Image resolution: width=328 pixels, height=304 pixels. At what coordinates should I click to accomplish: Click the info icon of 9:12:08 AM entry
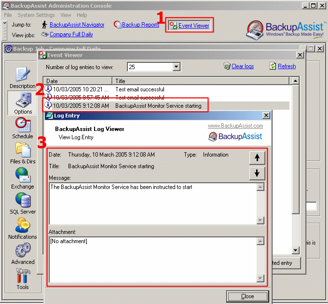pos(48,105)
